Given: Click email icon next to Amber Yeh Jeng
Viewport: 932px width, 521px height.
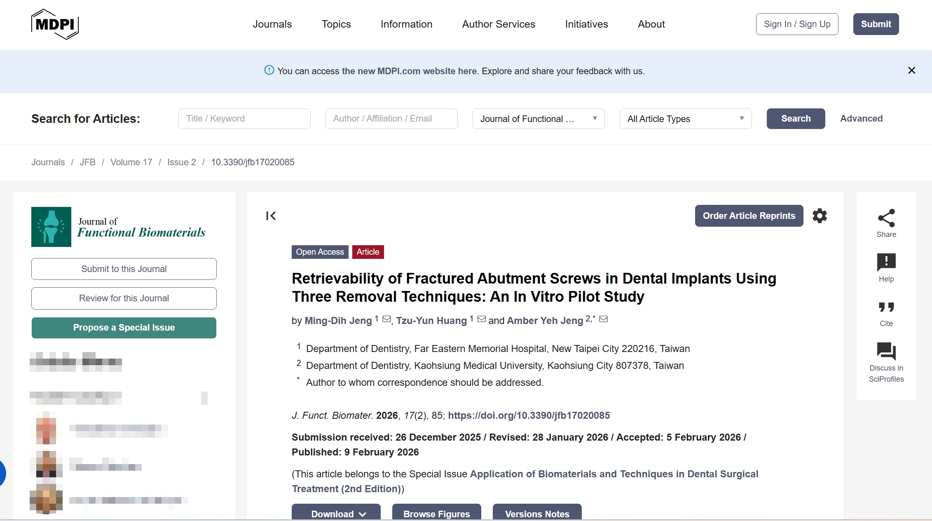Looking at the screenshot, I should coord(603,319).
